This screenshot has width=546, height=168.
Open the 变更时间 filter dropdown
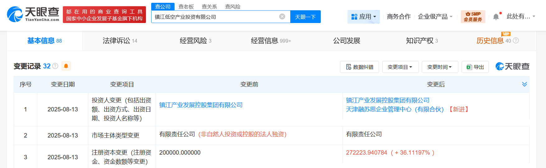(440, 67)
